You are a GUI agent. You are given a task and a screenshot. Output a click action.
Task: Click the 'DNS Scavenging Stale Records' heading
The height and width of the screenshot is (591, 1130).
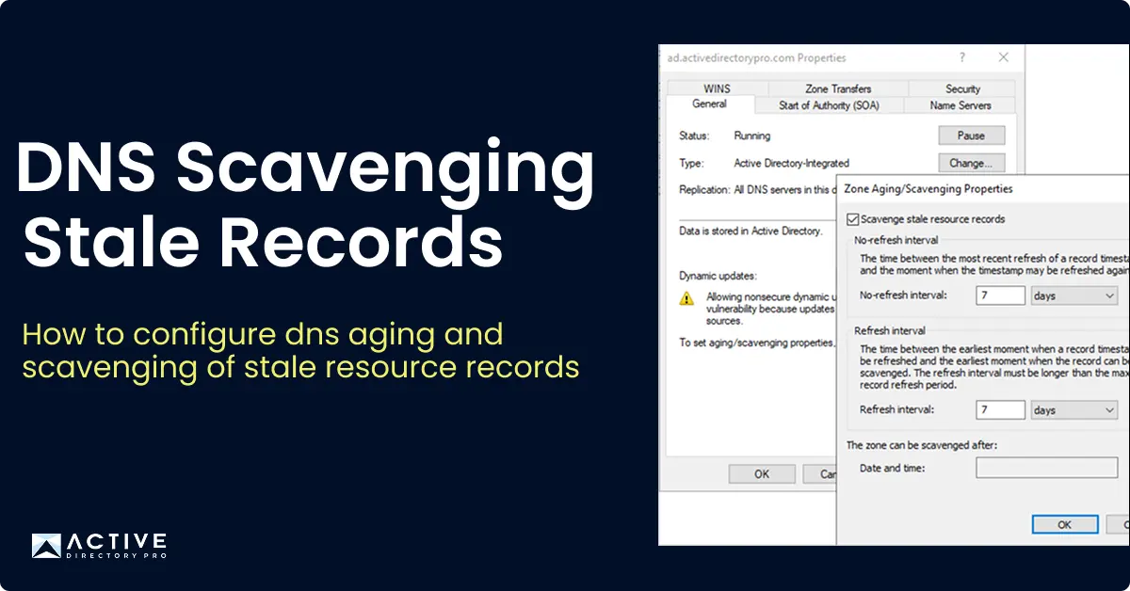[x=305, y=202]
